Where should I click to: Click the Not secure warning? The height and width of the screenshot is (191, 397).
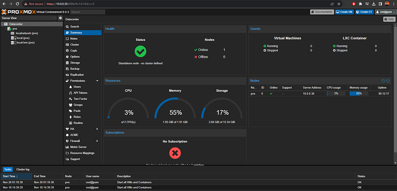click(x=34, y=4)
